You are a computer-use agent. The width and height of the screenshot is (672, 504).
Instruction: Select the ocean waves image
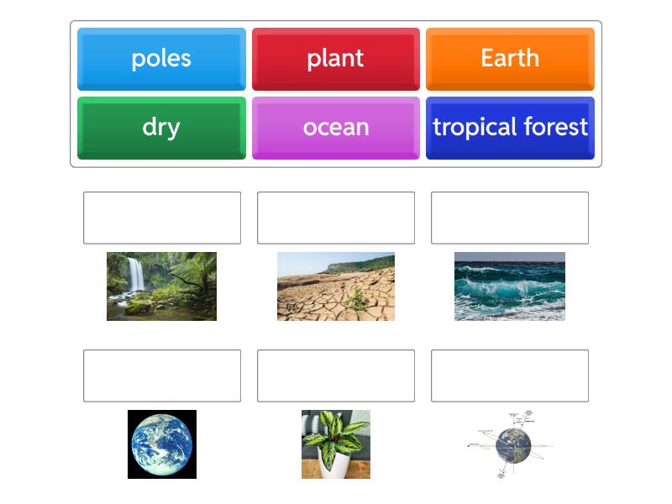pyautogui.click(x=510, y=286)
